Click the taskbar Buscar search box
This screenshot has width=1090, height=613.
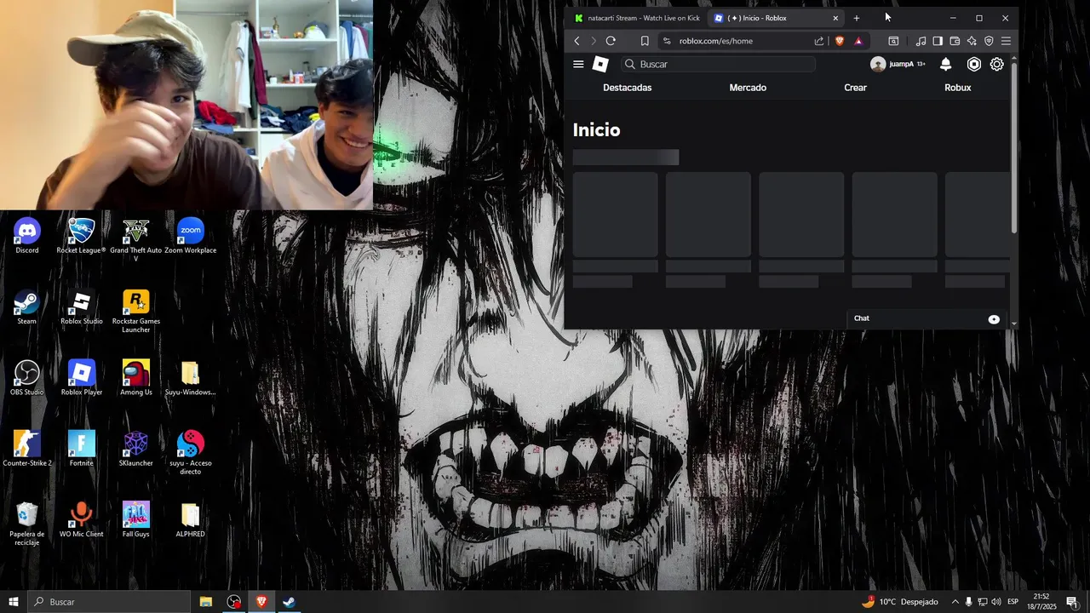click(x=109, y=602)
